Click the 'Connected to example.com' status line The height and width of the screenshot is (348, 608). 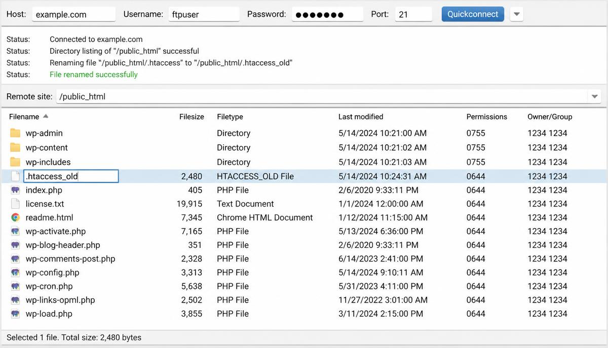pyautogui.click(x=96, y=39)
